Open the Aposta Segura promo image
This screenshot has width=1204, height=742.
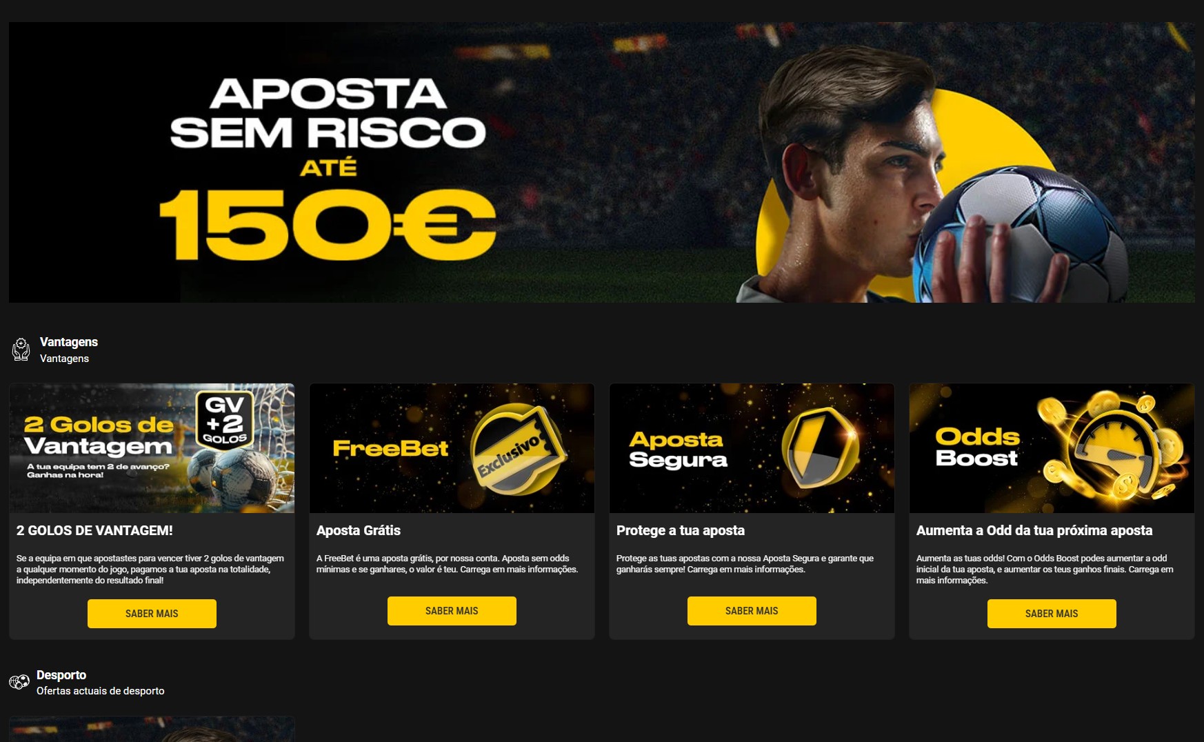pyautogui.click(x=752, y=448)
